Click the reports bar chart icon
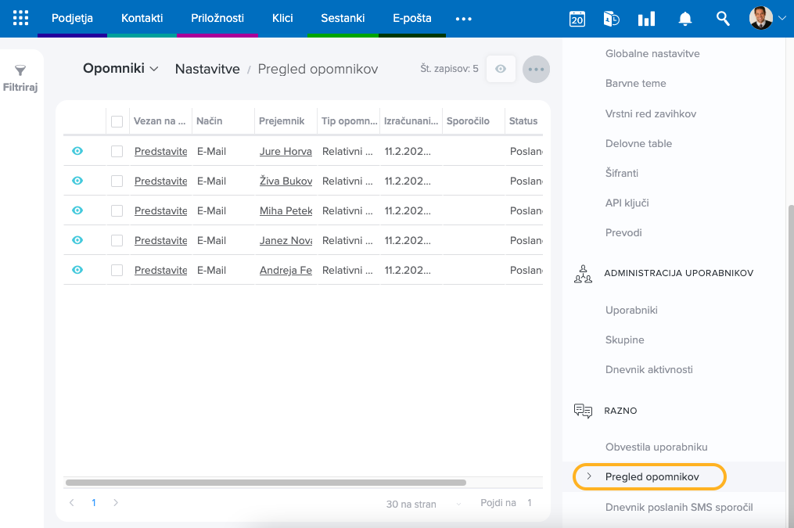The height and width of the screenshot is (528, 794). click(x=646, y=19)
